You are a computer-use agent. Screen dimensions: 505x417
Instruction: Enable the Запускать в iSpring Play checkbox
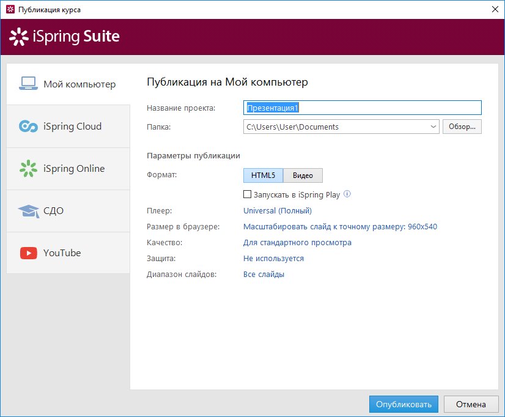(247, 194)
